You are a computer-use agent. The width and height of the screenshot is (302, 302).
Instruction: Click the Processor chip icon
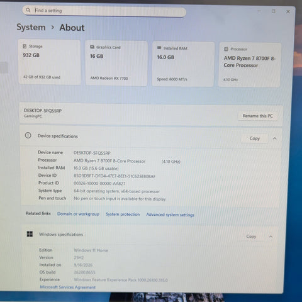click(226, 49)
